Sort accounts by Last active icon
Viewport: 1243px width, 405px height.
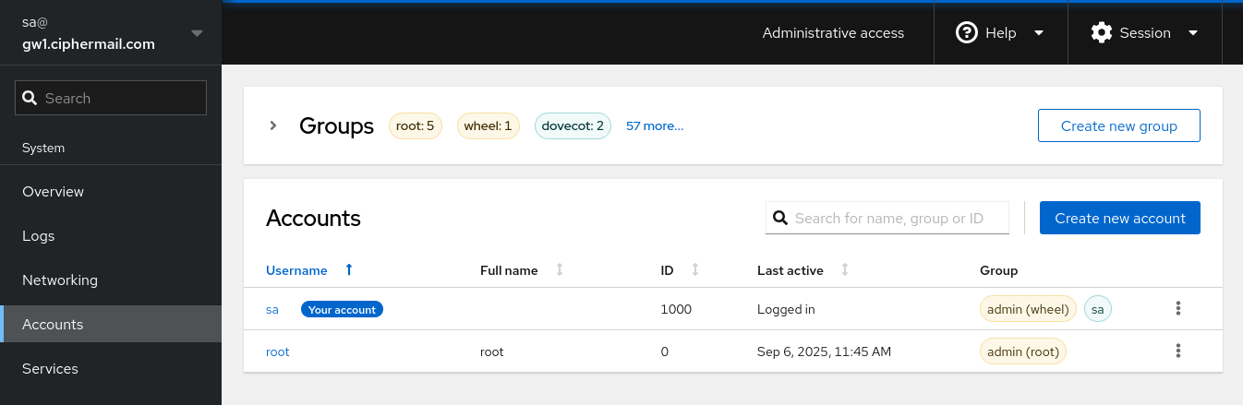844,270
